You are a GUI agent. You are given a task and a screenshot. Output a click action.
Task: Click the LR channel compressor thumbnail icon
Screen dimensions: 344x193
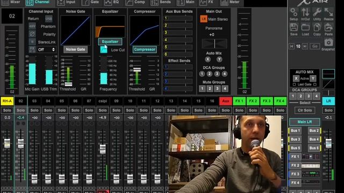click(x=328, y=84)
